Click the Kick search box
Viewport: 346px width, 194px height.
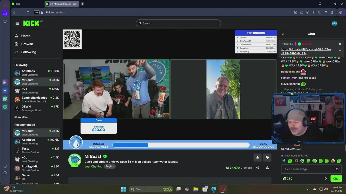[x=178, y=23]
